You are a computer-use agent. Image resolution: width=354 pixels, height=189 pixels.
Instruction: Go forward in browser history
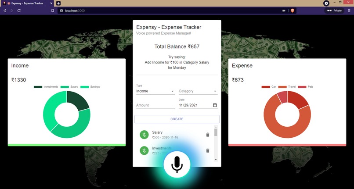pos(12,11)
